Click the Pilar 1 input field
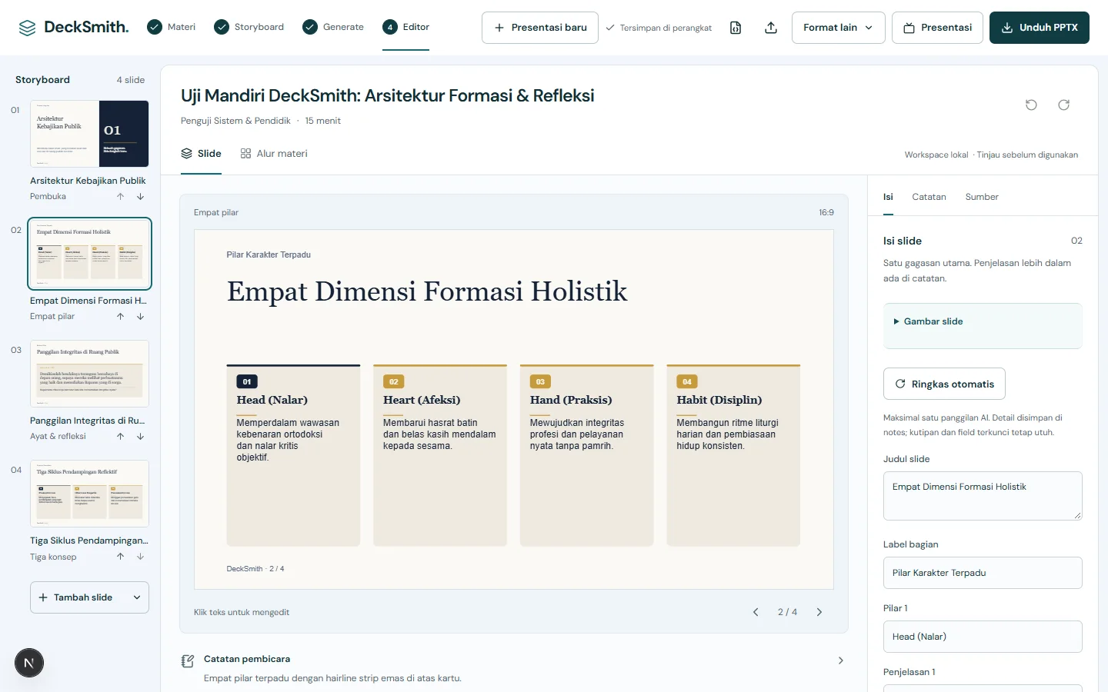The height and width of the screenshot is (692, 1108). point(983,637)
